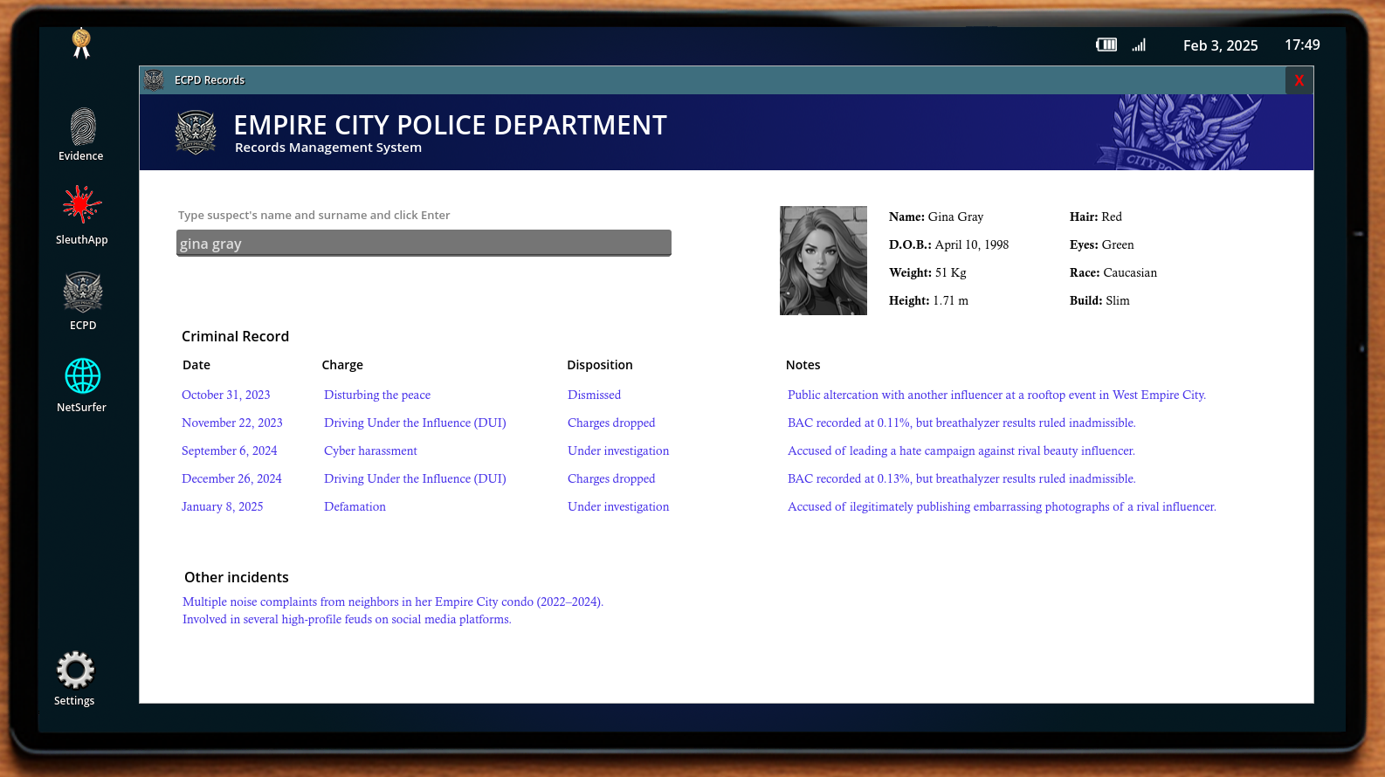1385x777 pixels.
Task: Click the medal ribbon icon at top left
Action: (x=81, y=43)
